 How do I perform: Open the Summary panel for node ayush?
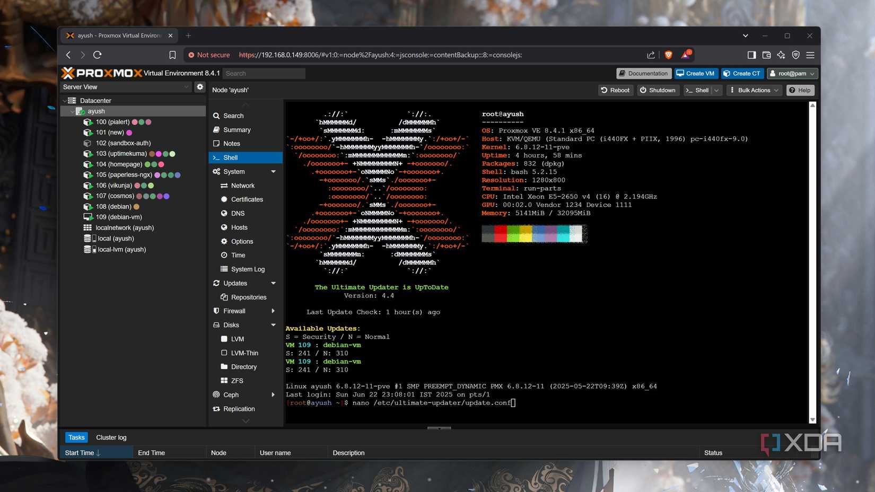tap(237, 129)
